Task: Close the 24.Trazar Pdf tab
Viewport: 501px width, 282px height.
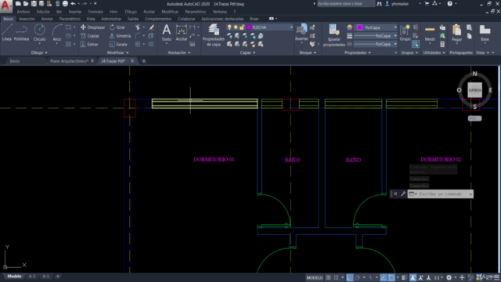Action: [x=132, y=61]
